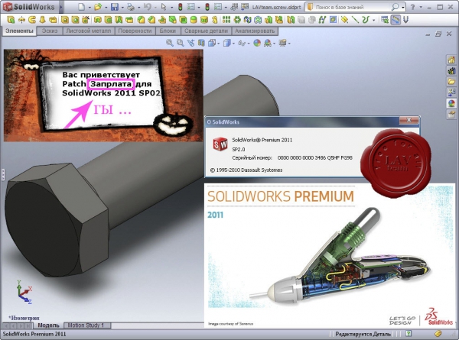The width and height of the screenshot is (459, 340).
Task: Open View Settings dropdown arrow
Action: click(289, 44)
